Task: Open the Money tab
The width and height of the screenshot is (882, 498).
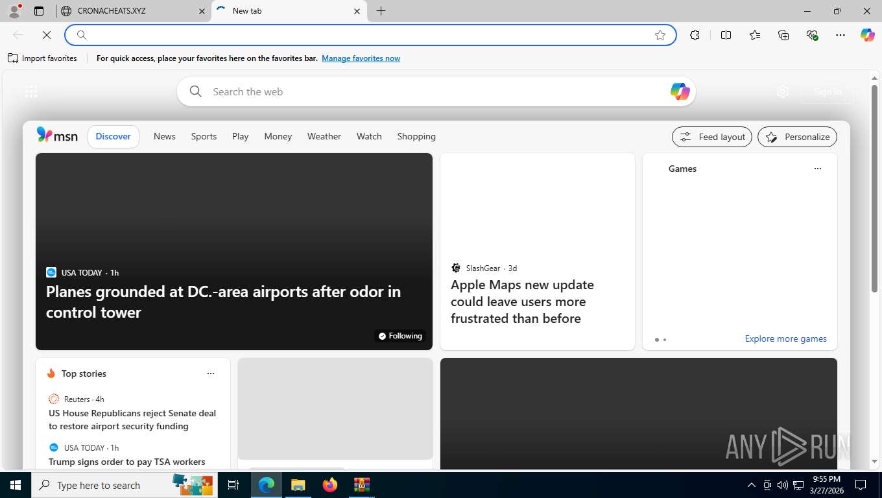Action: 278,136
